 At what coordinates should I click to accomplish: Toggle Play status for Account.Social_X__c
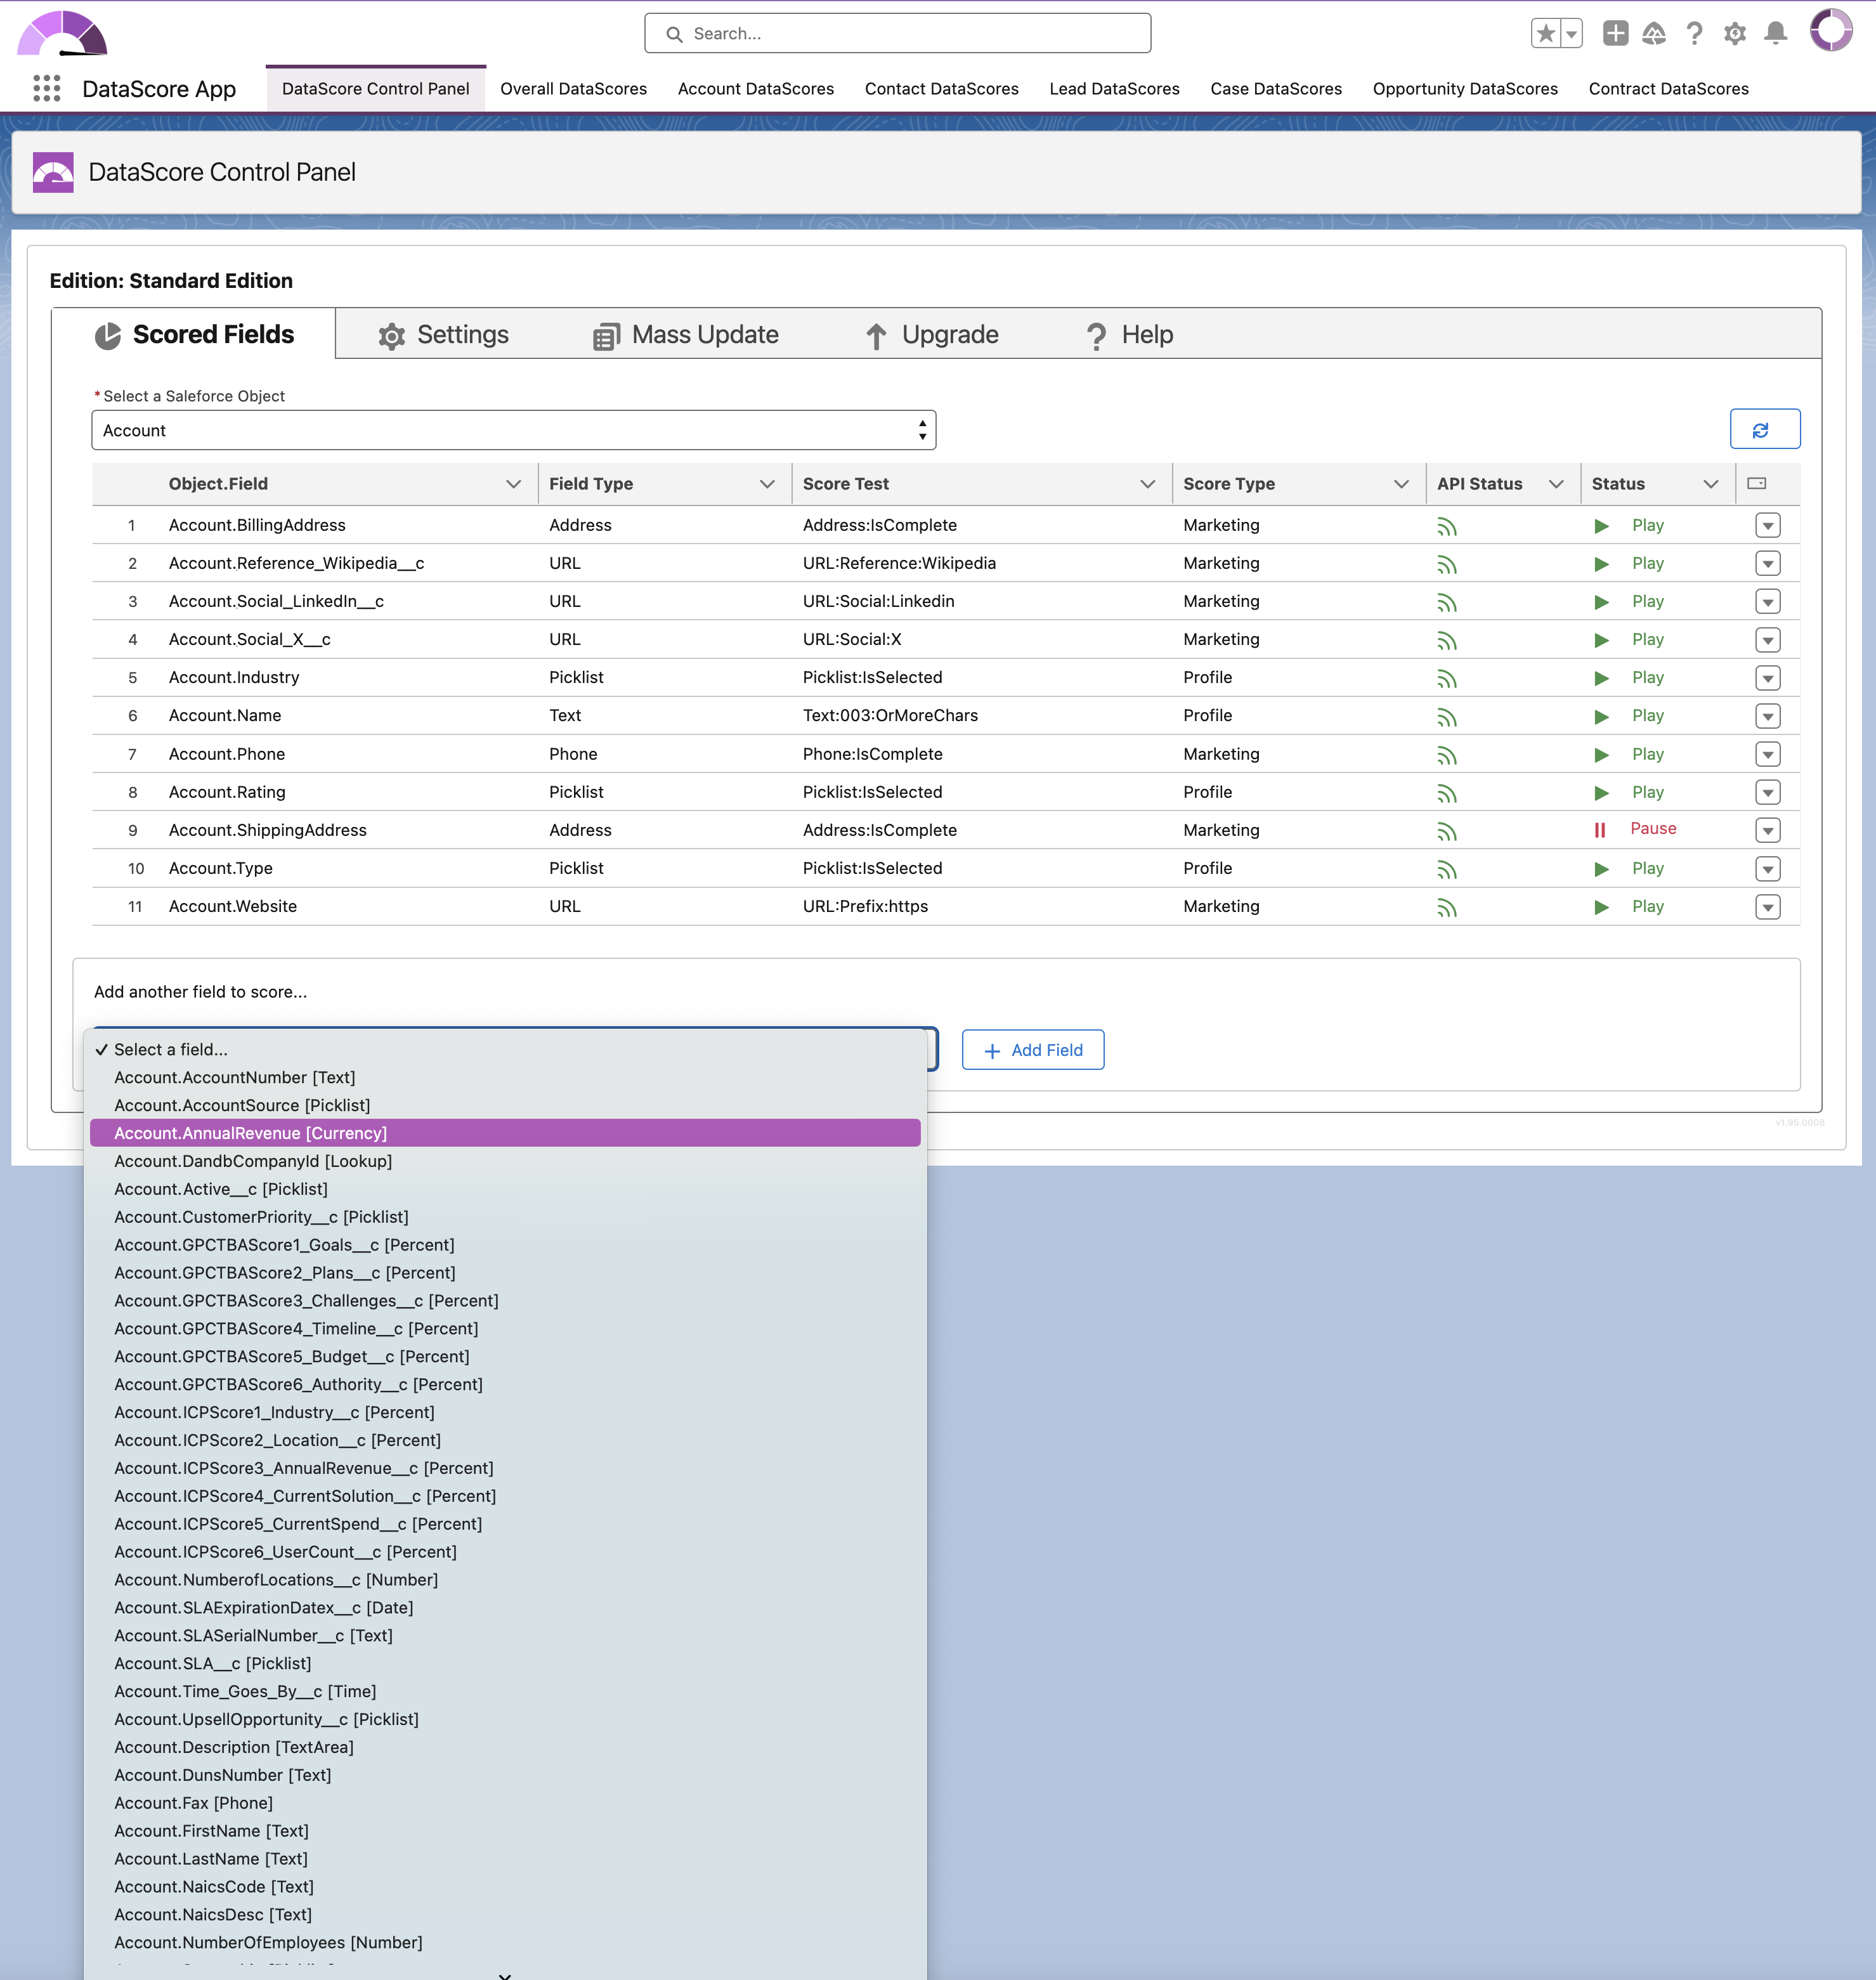point(1629,639)
